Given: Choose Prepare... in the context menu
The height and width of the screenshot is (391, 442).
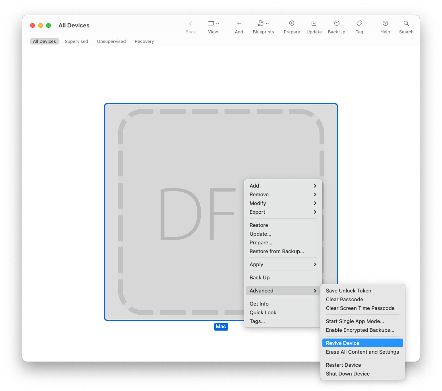Looking at the screenshot, I should point(283,242).
